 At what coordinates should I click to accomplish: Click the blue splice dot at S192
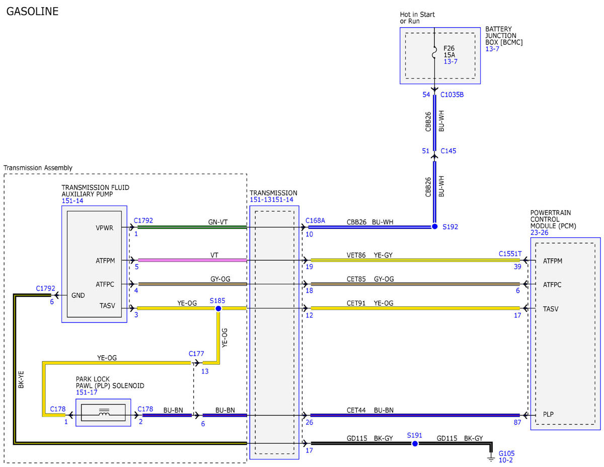tap(435, 227)
